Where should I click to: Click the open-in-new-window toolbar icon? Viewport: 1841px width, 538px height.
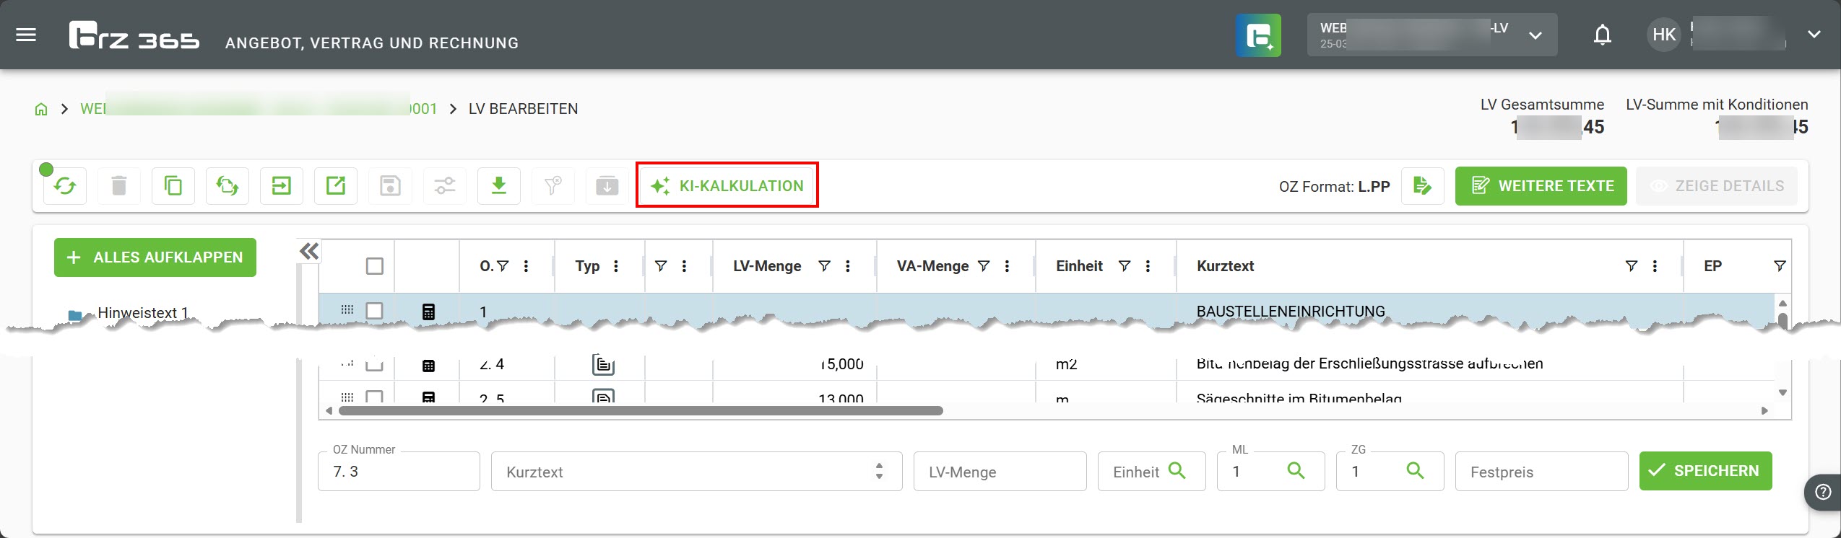pos(336,186)
